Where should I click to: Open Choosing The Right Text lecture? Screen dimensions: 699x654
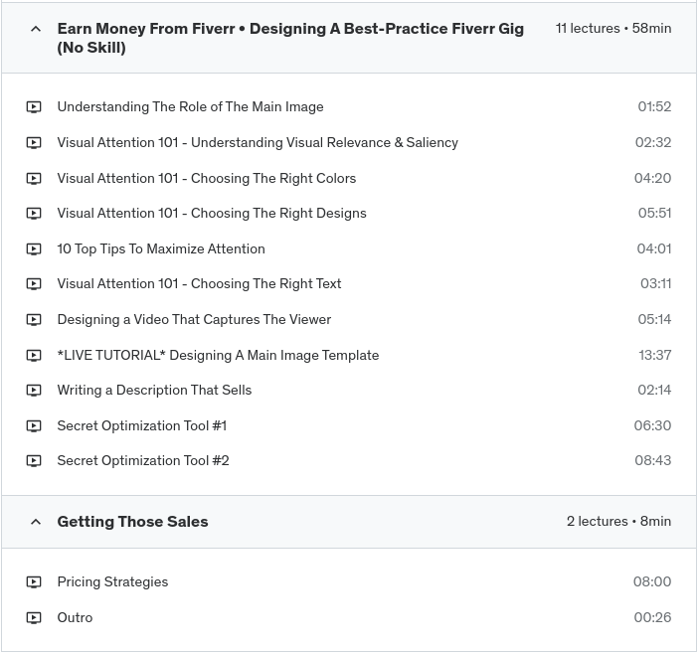199,284
